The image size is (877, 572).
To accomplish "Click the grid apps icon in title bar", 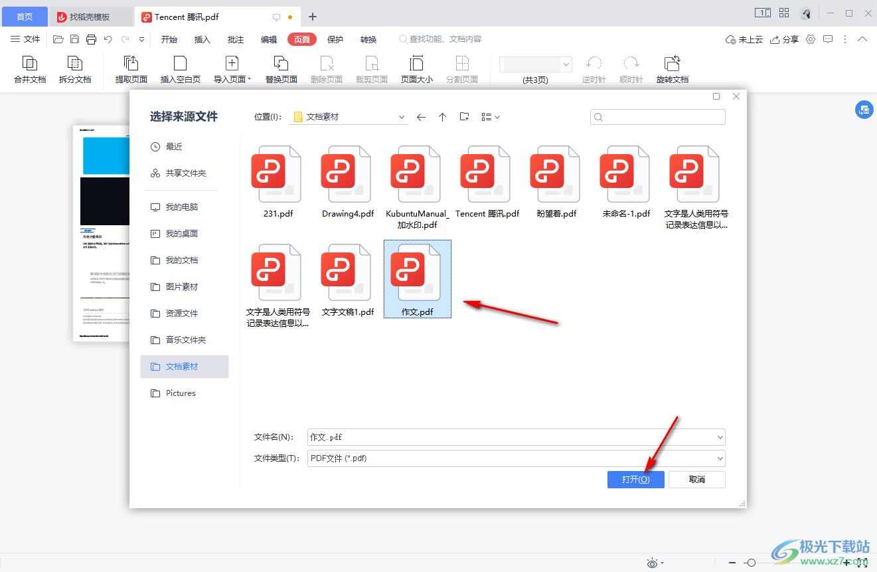I will coord(784,13).
